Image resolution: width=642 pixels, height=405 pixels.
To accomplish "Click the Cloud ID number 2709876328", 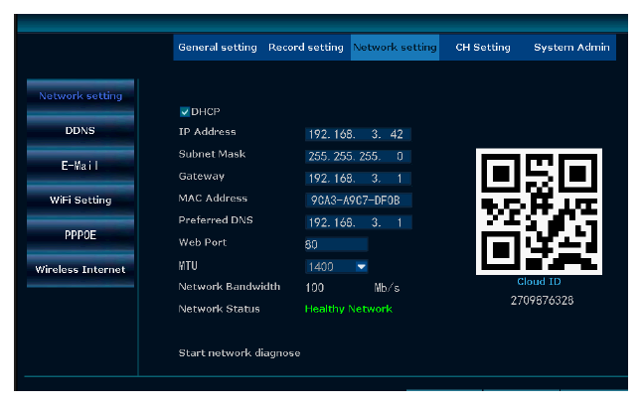I will coord(542,301).
